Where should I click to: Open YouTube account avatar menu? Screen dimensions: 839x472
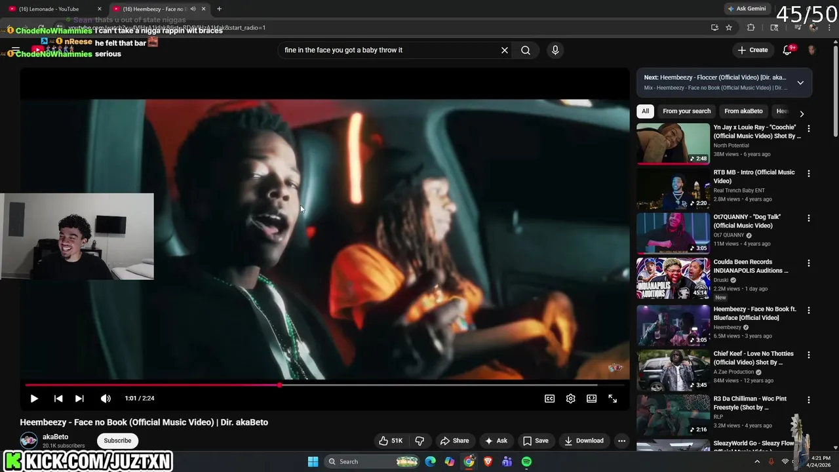(x=811, y=50)
